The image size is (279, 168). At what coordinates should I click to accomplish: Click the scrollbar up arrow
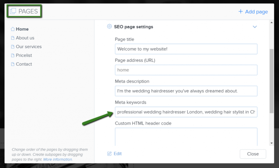point(272,23)
